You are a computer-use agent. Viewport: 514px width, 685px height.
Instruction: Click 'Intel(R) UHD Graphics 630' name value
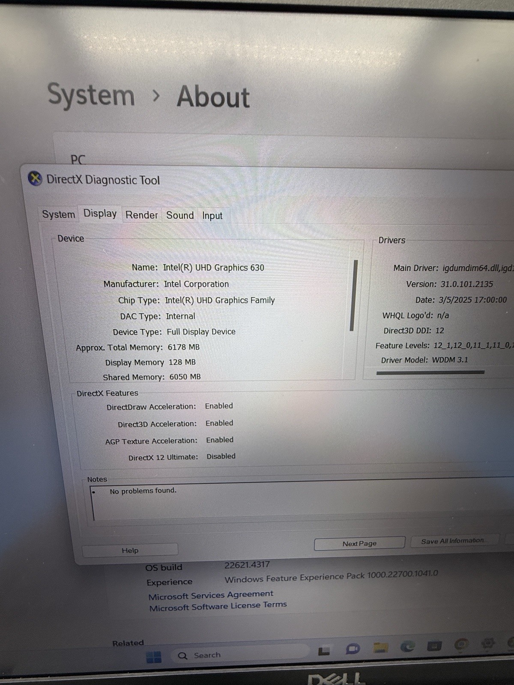(x=213, y=268)
